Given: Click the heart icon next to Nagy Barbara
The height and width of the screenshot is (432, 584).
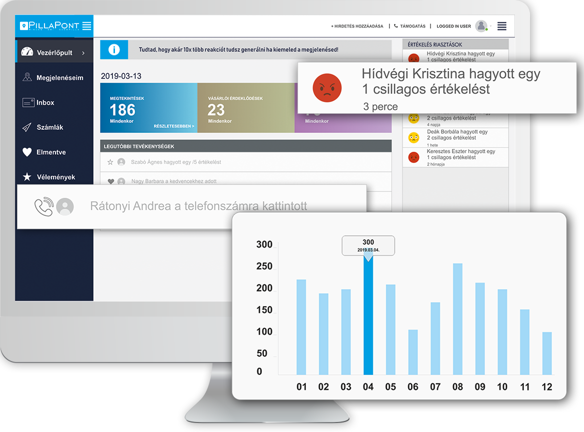Looking at the screenshot, I should click(110, 181).
